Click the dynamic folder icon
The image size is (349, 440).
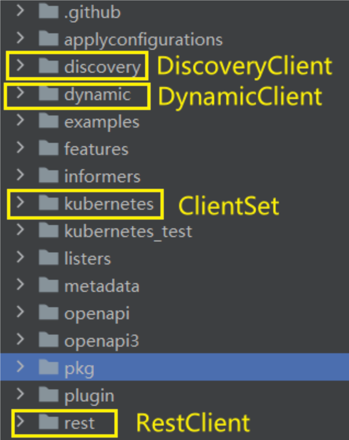(48, 94)
